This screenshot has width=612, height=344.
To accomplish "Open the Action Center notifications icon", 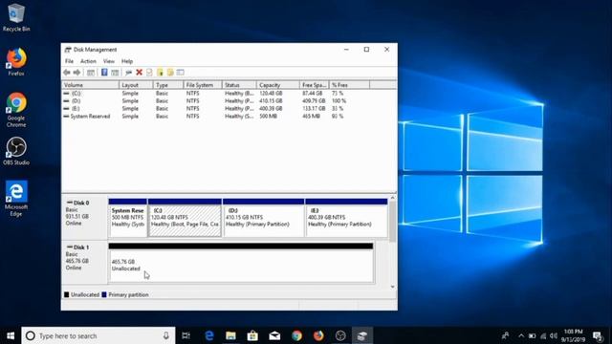I will 597,335.
